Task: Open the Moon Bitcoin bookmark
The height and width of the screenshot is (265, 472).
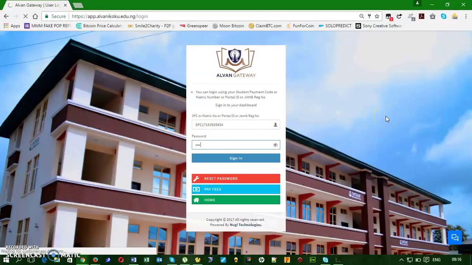Action: [228, 26]
